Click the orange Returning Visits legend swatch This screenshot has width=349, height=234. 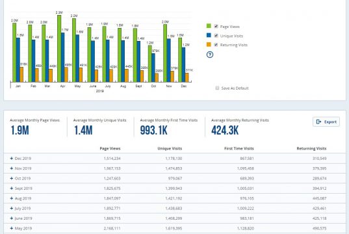click(x=209, y=45)
